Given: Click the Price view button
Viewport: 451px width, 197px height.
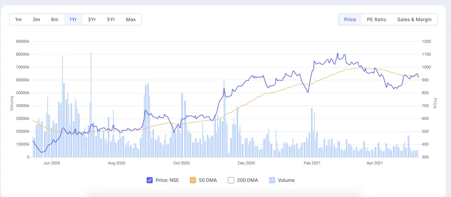Looking at the screenshot, I should (350, 19).
